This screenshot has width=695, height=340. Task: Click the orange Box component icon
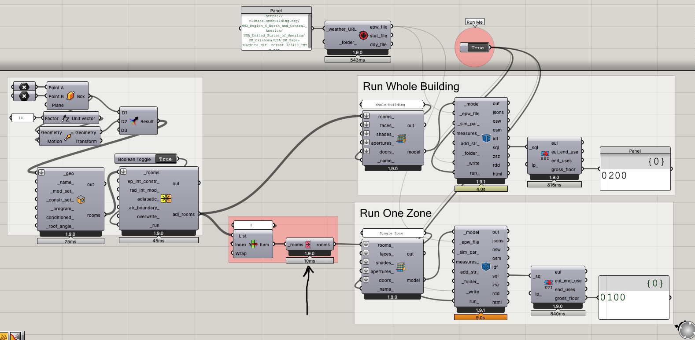pyautogui.click(x=70, y=96)
